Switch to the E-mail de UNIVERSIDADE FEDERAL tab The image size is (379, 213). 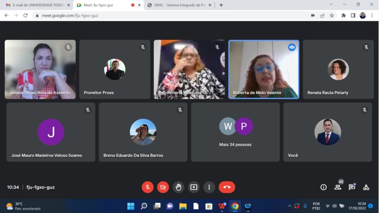pyautogui.click(x=36, y=5)
